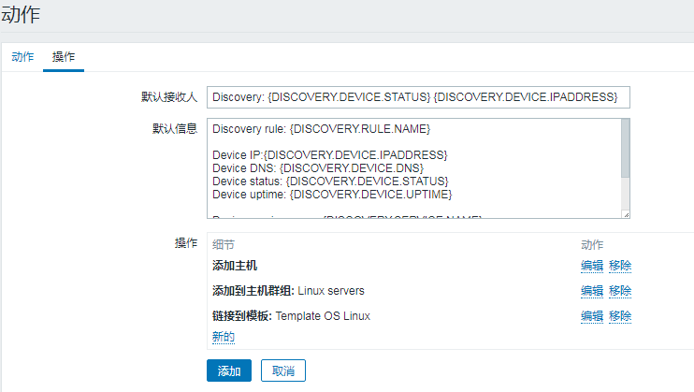The image size is (694, 392).
Task: Click the 默认信息 label
Action: [175, 129]
